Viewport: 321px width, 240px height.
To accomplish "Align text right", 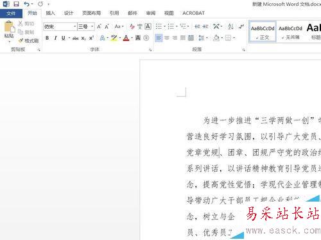I will tap(175, 38).
